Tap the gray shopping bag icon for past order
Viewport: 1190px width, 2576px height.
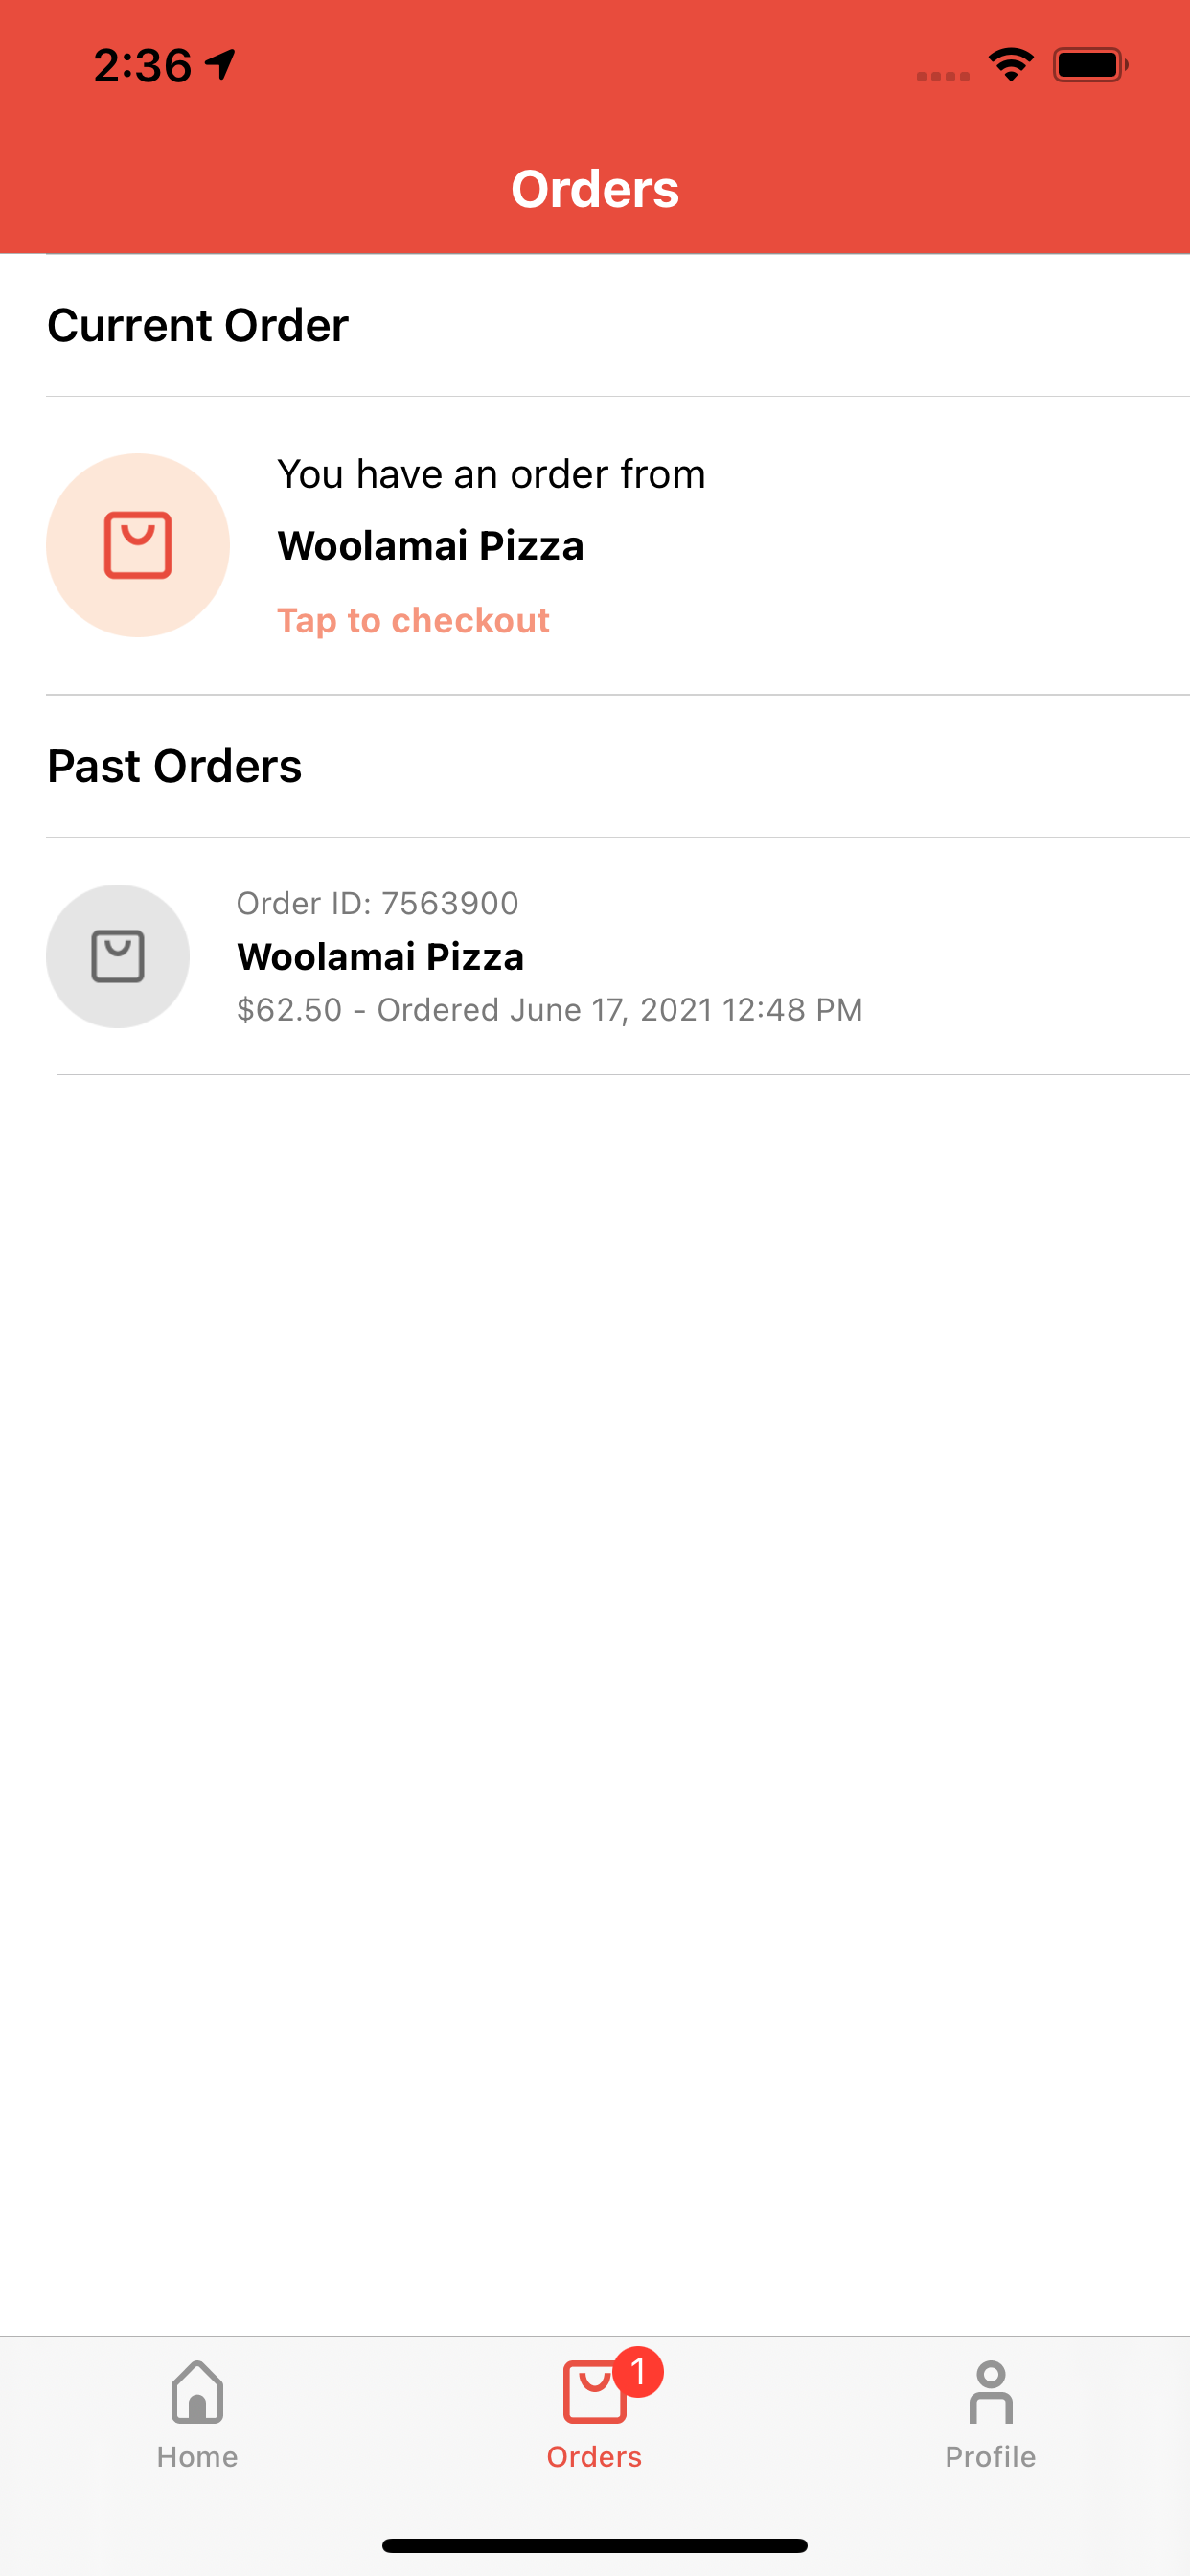pos(118,956)
